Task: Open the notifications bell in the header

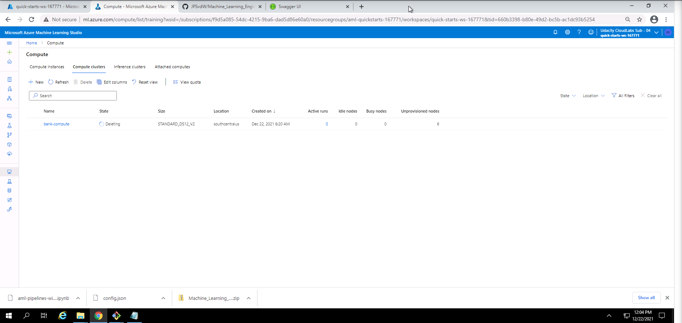Action: point(555,32)
